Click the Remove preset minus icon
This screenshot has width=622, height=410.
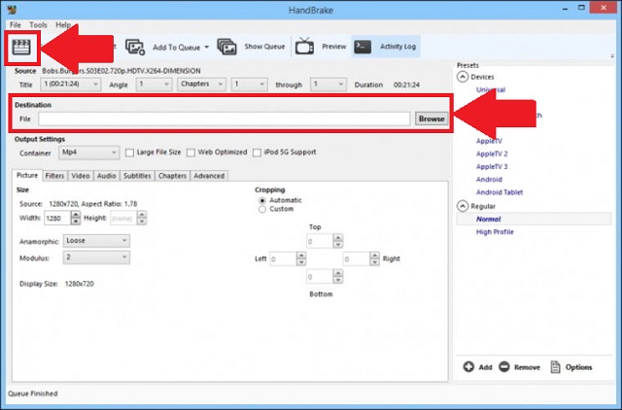click(x=504, y=366)
